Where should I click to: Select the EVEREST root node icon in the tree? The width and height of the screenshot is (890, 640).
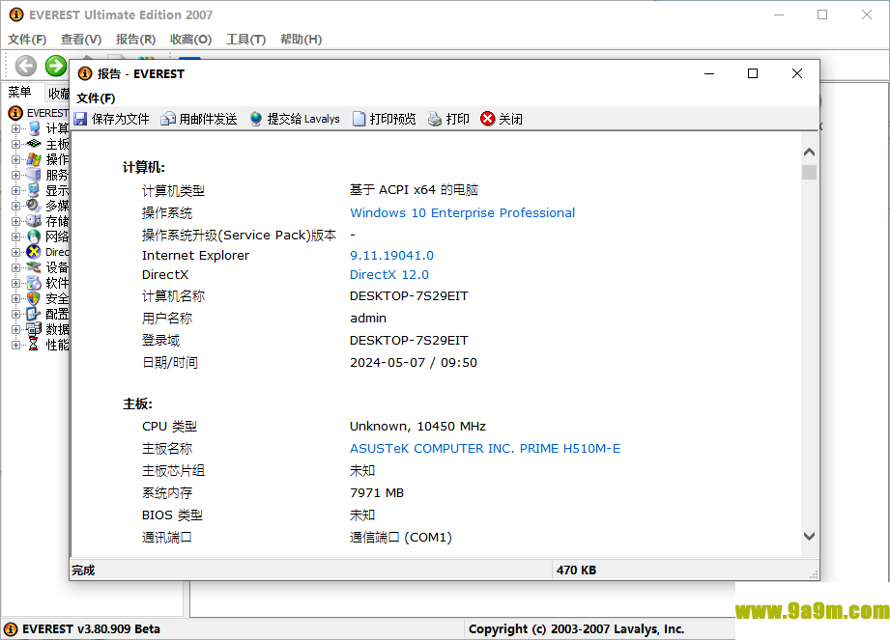(x=15, y=113)
